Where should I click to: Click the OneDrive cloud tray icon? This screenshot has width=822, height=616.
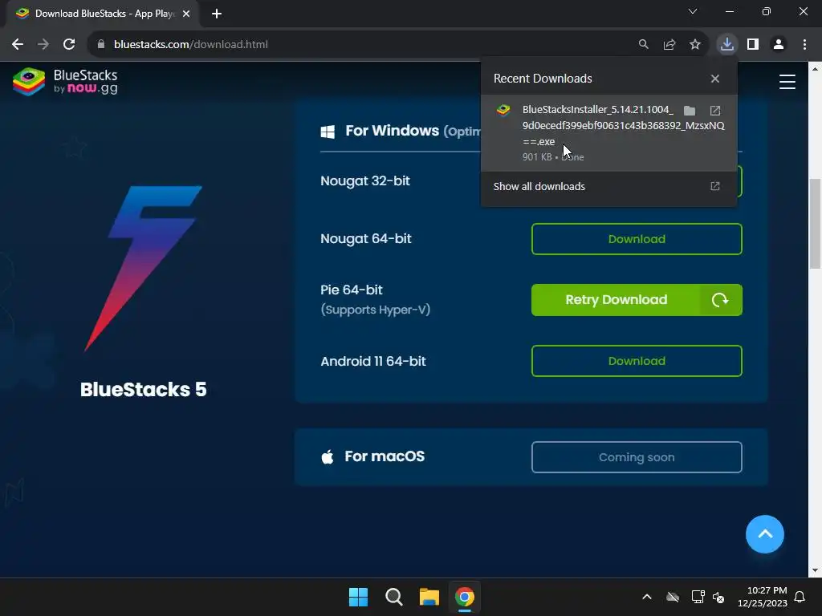click(x=673, y=597)
